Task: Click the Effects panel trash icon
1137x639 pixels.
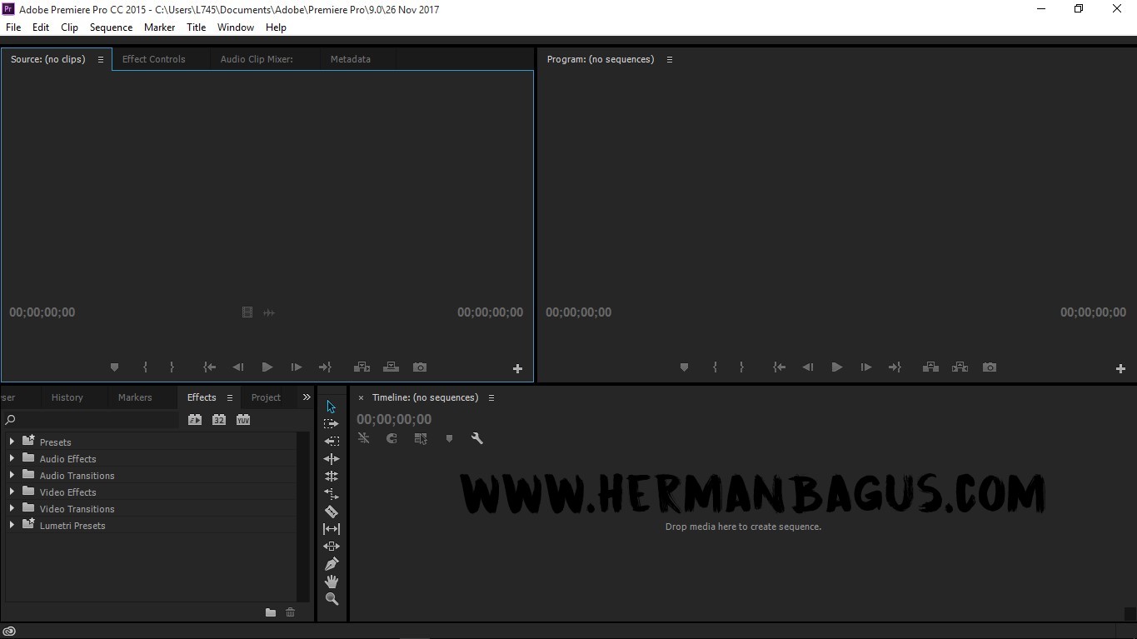Action: point(291,612)
